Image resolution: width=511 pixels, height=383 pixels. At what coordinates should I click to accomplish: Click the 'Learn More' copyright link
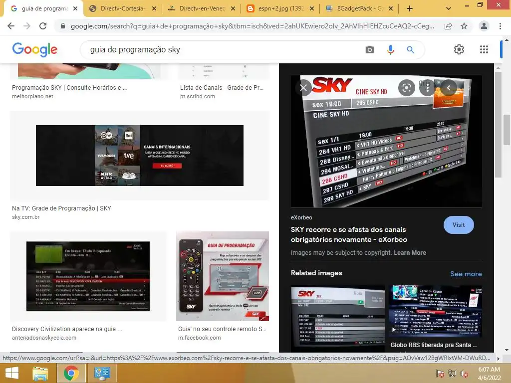410,253
